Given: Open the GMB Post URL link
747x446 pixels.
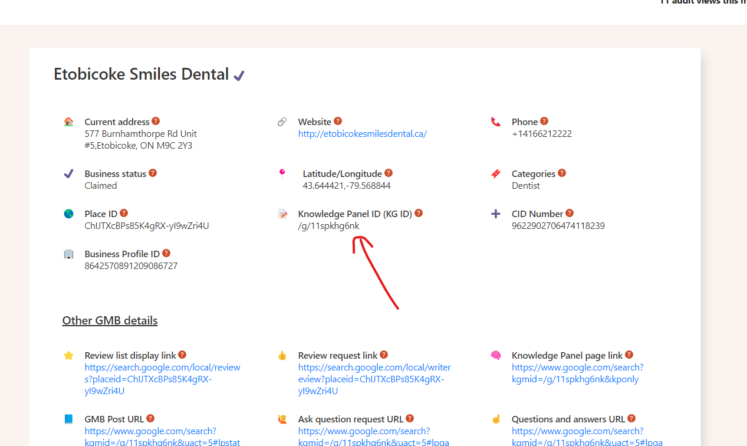Looking at the screenshot, I should (150, 435).
